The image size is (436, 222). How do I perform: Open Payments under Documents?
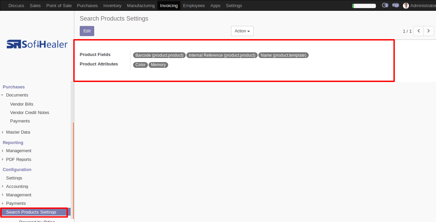20,121
